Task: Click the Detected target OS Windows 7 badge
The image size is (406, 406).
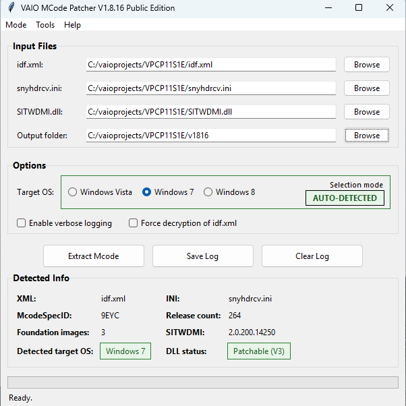Action: 125,351
